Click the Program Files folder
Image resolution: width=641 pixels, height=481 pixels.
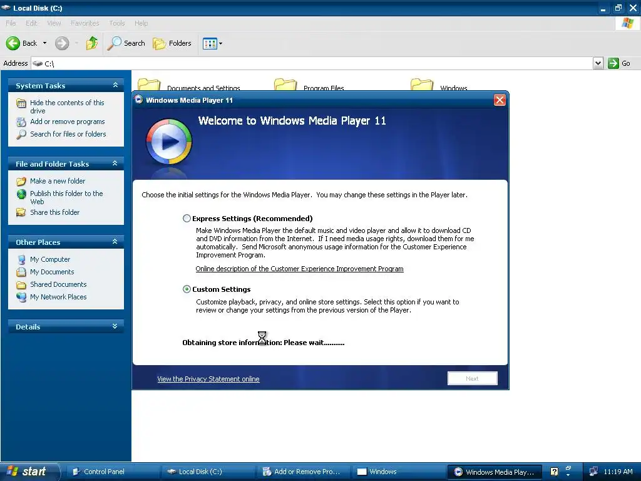pos(309,85)
